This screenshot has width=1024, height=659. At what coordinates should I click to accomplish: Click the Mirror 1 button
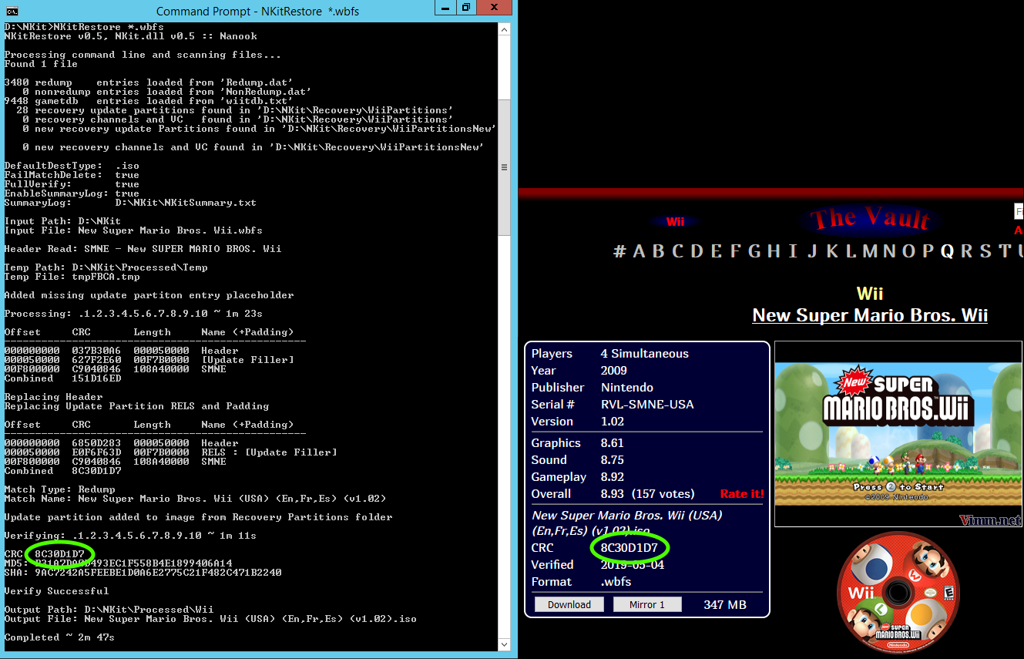coord(647,604)
